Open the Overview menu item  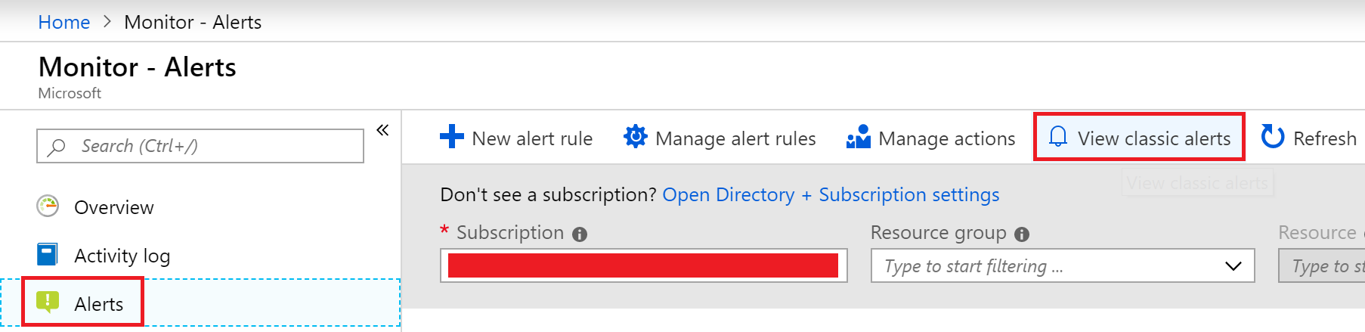[113, 207]
